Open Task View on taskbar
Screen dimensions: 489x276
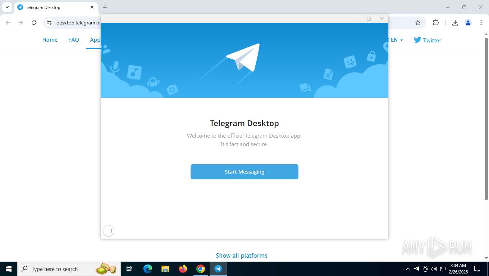tap(129, 269)
